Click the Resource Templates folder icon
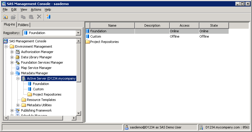 click(24, 100)
